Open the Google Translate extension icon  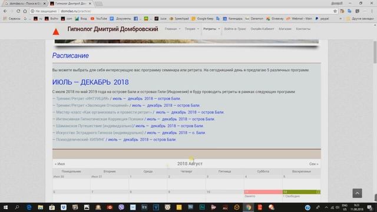click(x=349, y=11)
